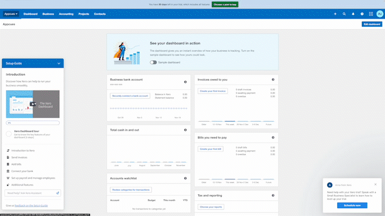
Task: Click the Account column header
Action: point(114,201)
